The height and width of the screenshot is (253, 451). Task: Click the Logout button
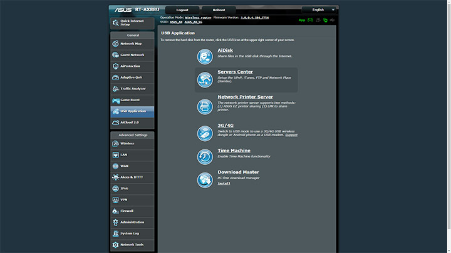click(182, 10)
